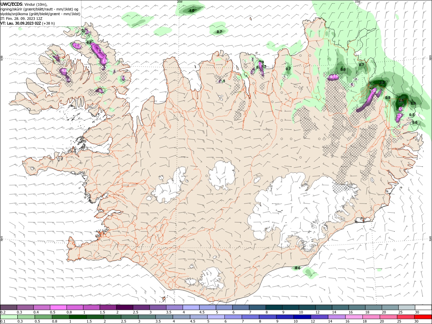Select the pink 16 mm rain legend swatch

(x=354, y=317)
